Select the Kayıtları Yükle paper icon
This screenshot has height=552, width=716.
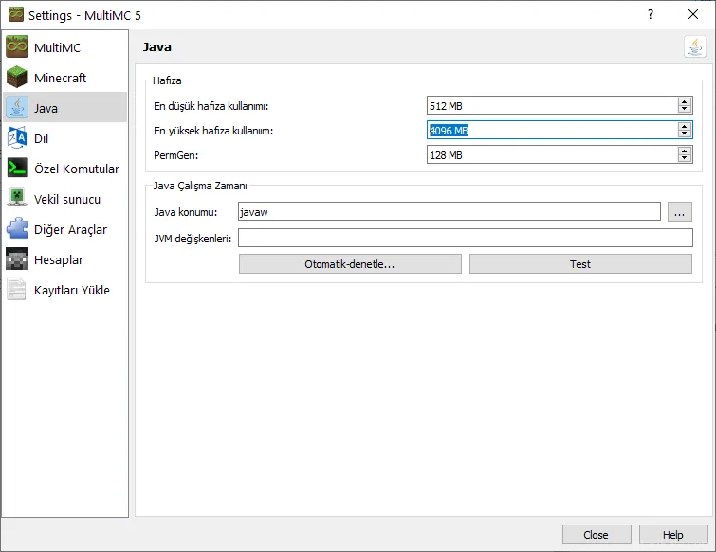coord(17,290)
